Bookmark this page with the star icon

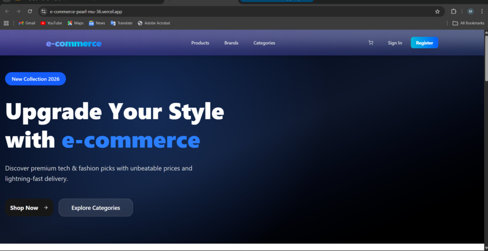[437, 11]
